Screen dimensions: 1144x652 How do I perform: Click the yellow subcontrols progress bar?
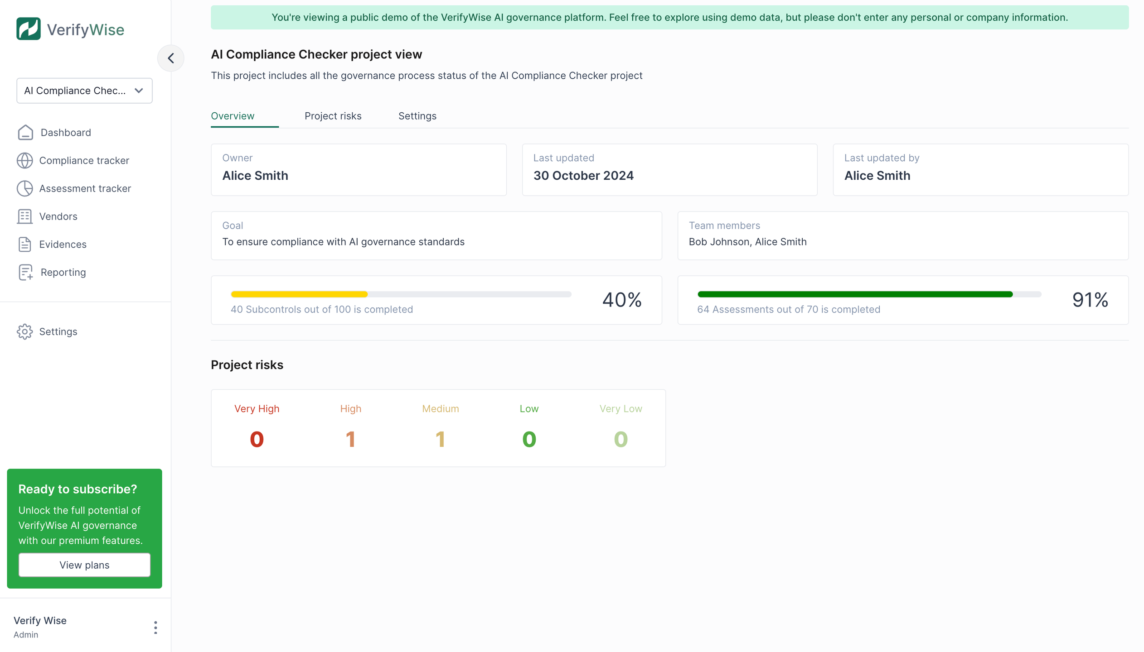click(x=299, y=294)
